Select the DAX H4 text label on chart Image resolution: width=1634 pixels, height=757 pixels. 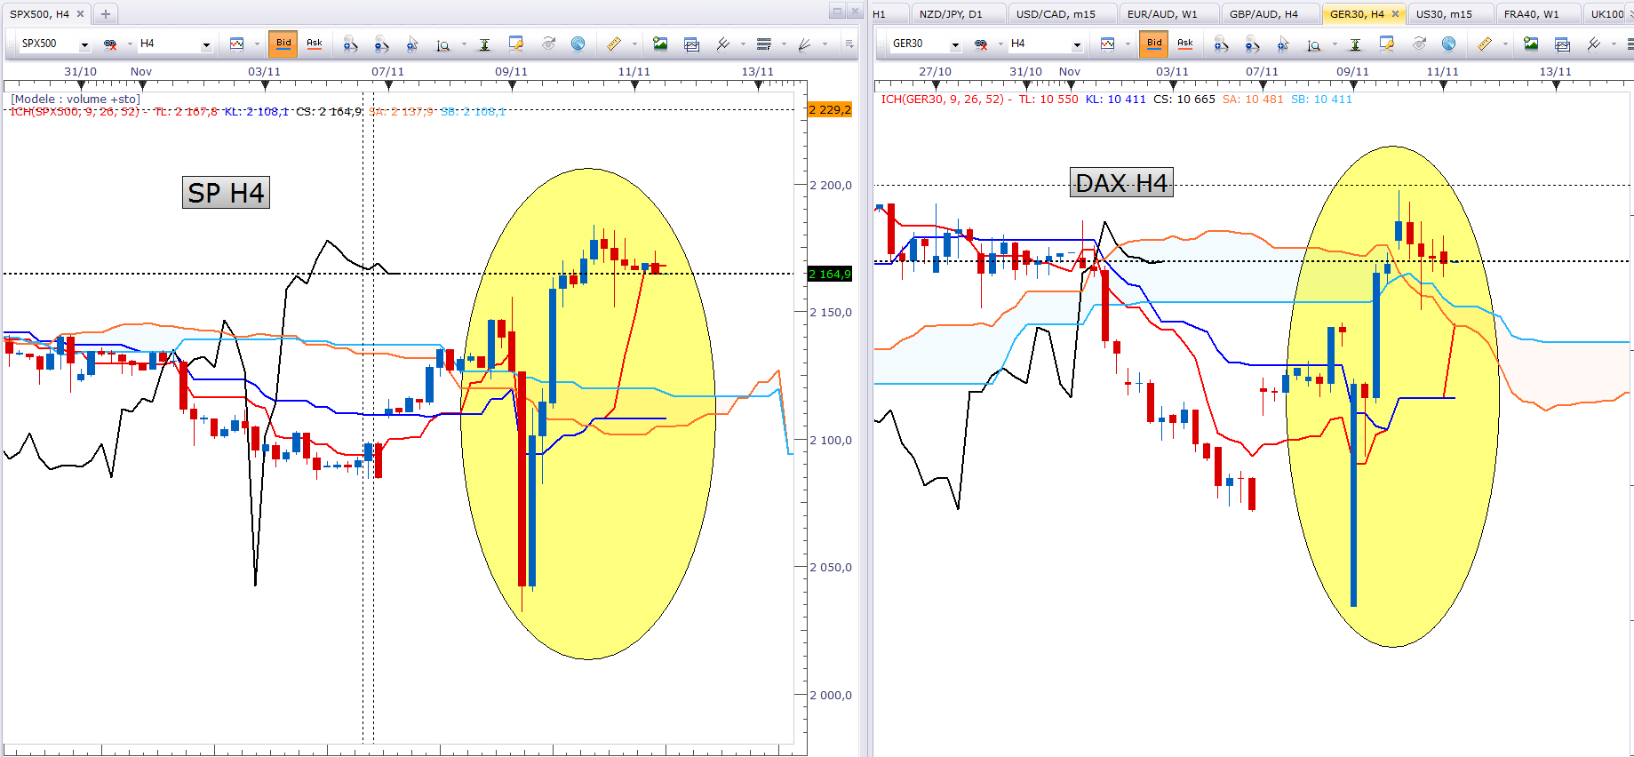(1121, 183)
